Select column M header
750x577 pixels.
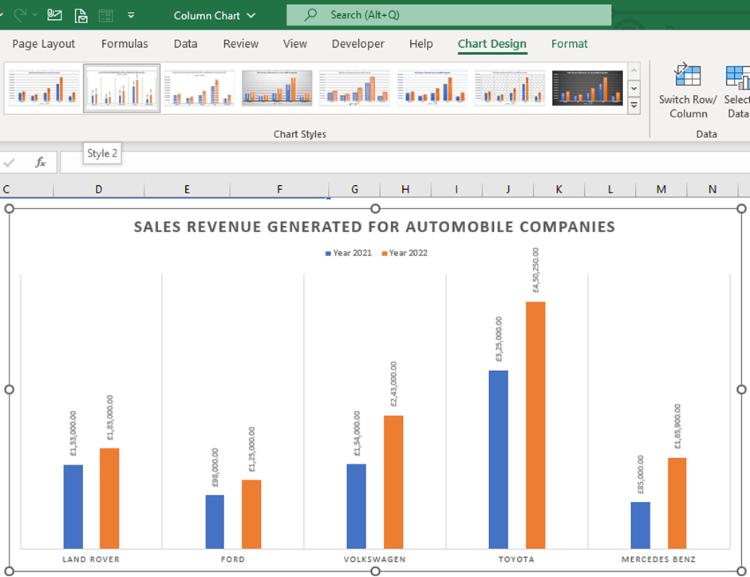click(661, 189)
